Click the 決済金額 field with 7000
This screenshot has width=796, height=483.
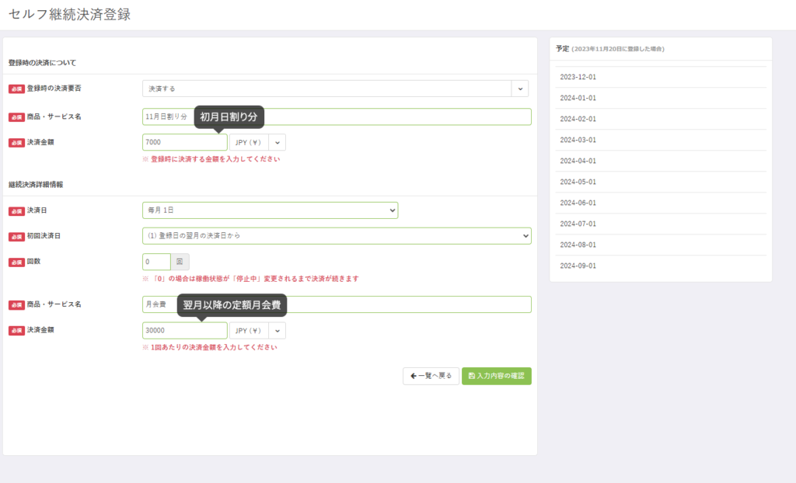click(184, 143)
